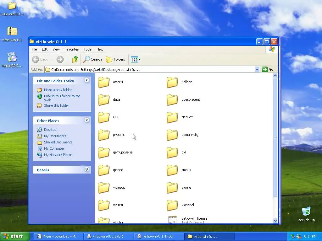Screen dimensions: 322x241
Task: Go to My Computer link
Action: click(54, 148)
